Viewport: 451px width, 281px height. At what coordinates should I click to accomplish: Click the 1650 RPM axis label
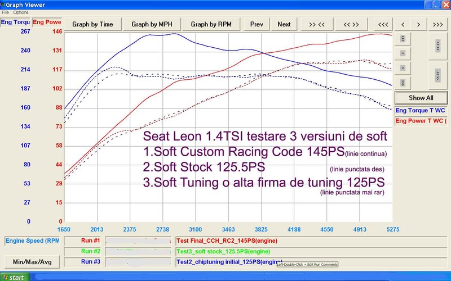click(x=64, y=230)
